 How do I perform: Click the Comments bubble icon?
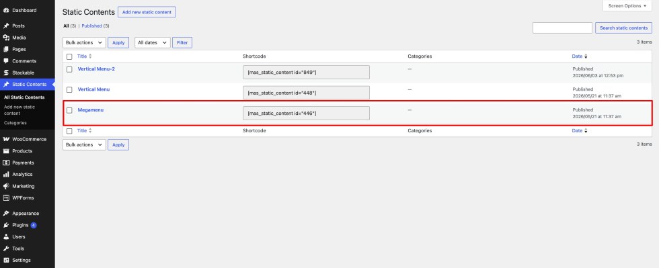(x=6, y=61)
